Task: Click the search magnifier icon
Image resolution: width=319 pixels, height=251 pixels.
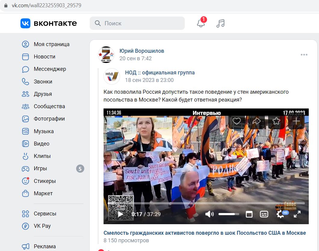Action: coord(98,23)
